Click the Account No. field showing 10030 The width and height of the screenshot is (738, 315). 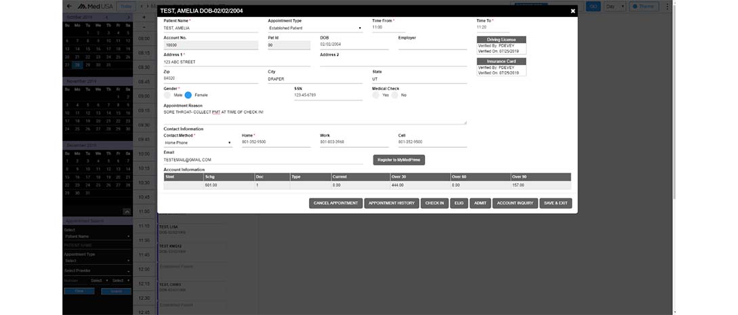[x=211, y=45]
